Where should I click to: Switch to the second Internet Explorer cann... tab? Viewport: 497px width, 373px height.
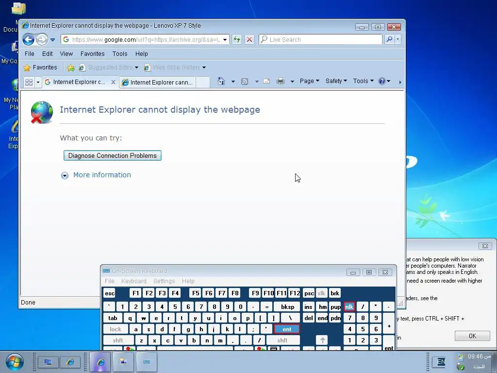[x=158, y=83]
